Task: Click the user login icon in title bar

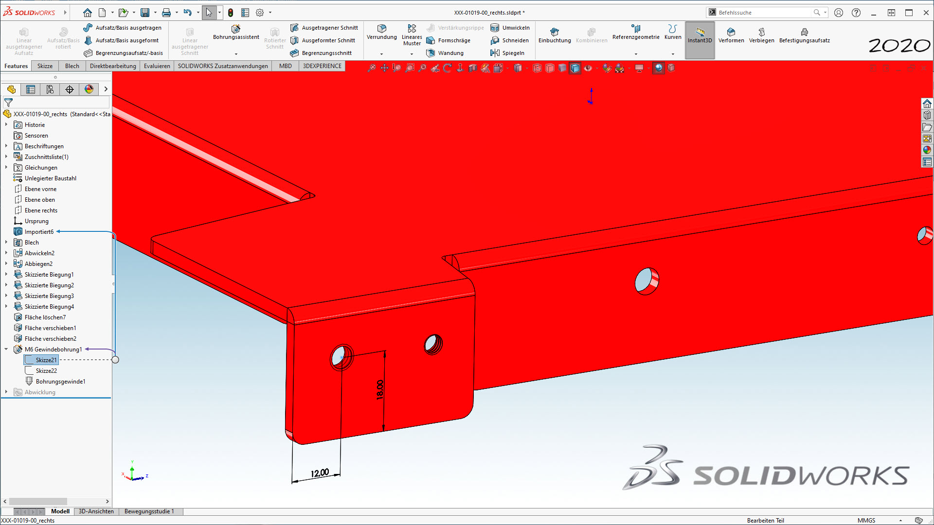Action: tap(839, 13)
